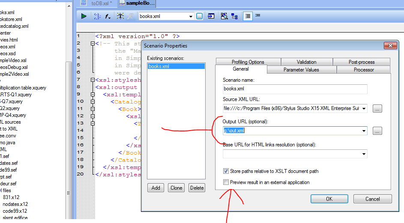Screen dimensions: 404x223
Task: Click scroll-up arrow of file tree
Action: (69, 6)
